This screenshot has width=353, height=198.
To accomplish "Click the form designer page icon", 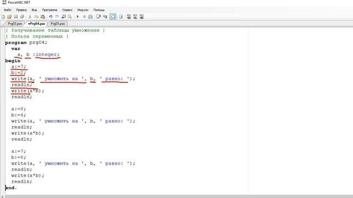I will point(121,16).
